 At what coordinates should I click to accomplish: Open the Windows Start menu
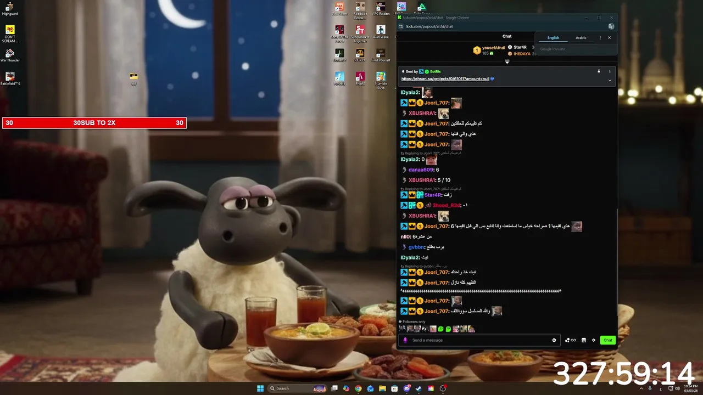260,388
